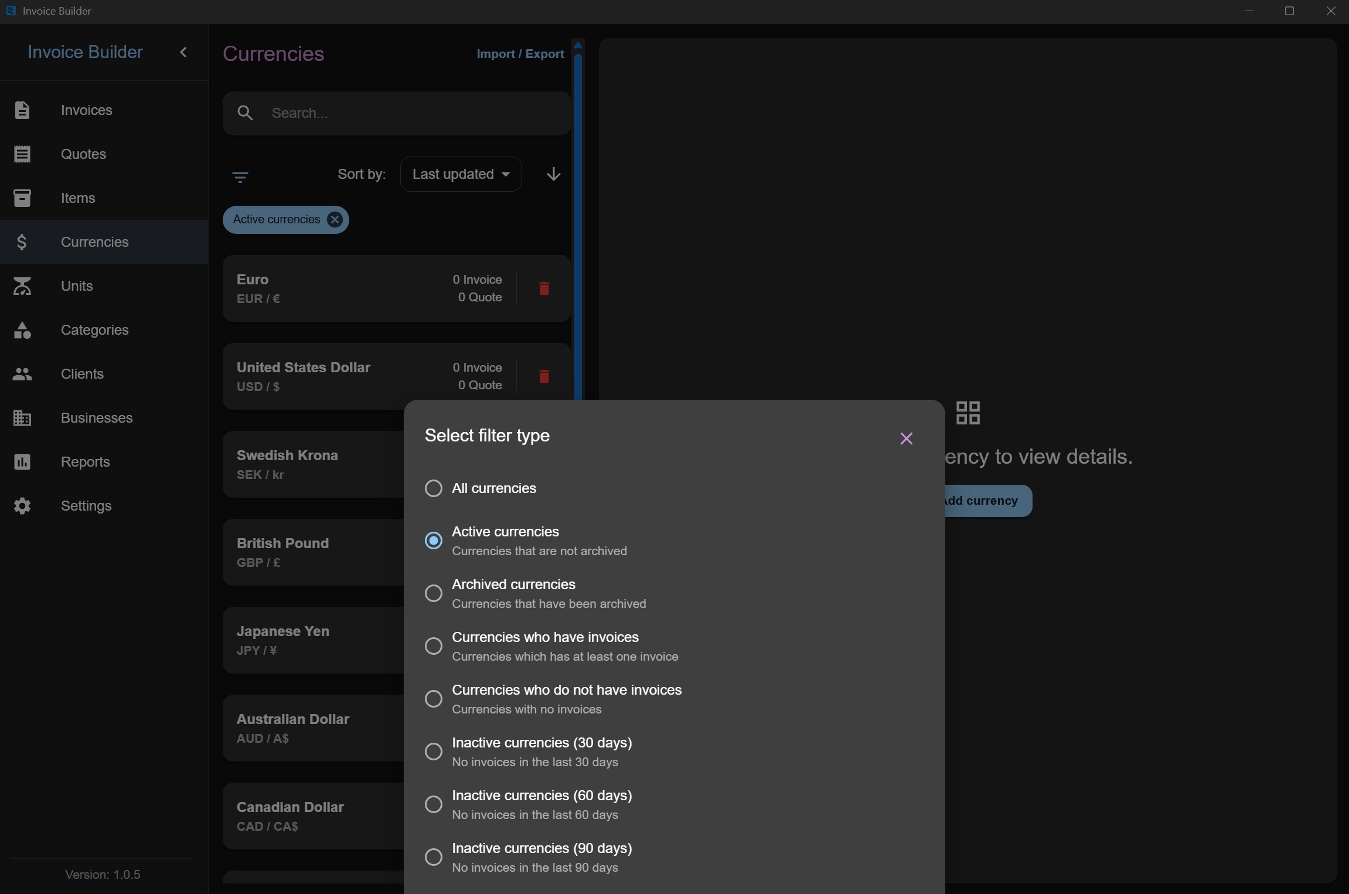This screenshot has height=894, width=1349.
Task: Click the currency Search field
Action: coord(397,113)
